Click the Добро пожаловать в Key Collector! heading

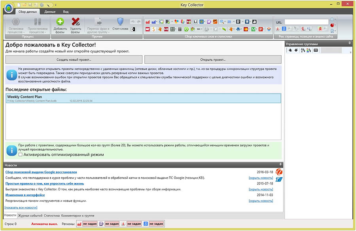tap(51, 45)
